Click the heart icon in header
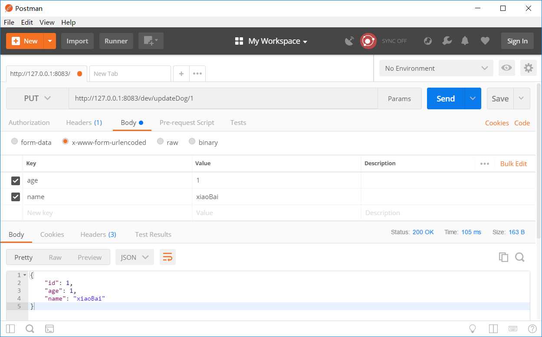542x337 pixels. click(485, 41)
